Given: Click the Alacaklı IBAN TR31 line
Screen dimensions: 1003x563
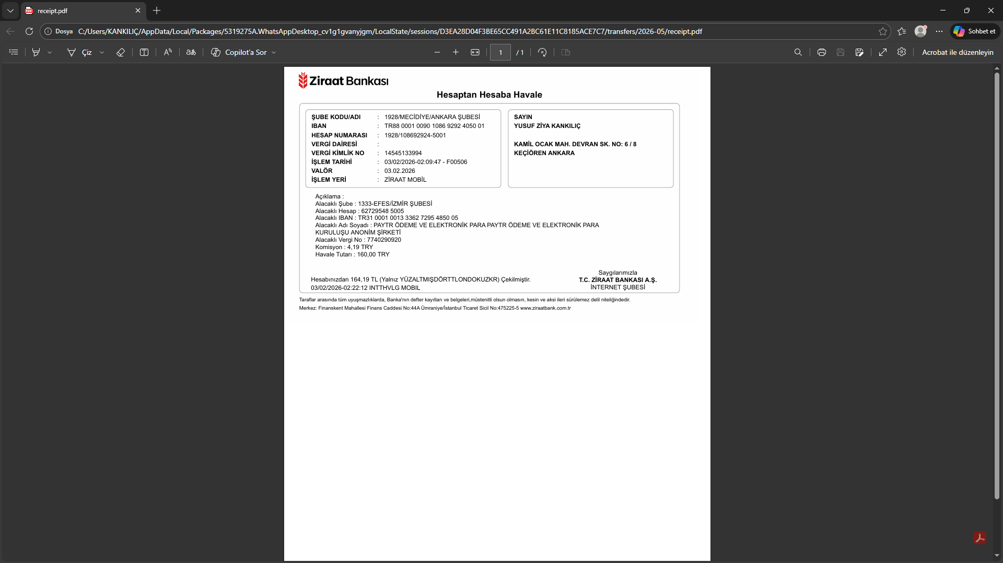Looking at the screenshot, I should pyautogui.click(x=387, y=218).
